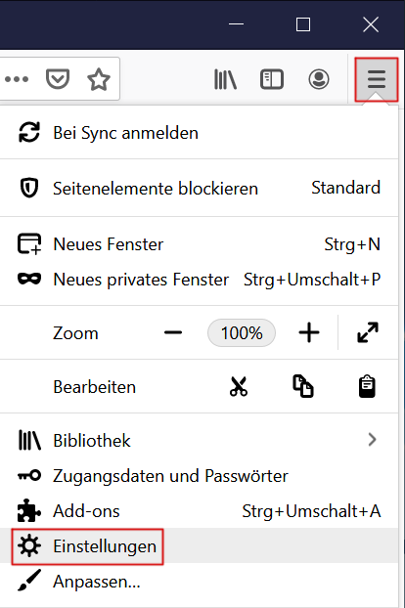Click the scissors cut icon
The width and height of the screenshot is (405, 608).
tap(238, 386)
